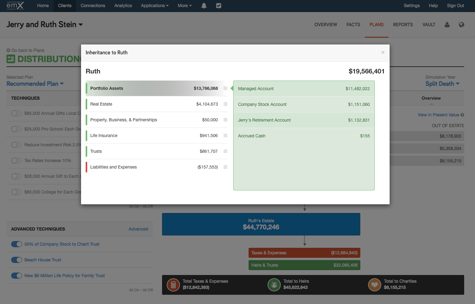Click the Distribution page icon
The height and width of the screenshot is (304, 475).
pos(11,59)
